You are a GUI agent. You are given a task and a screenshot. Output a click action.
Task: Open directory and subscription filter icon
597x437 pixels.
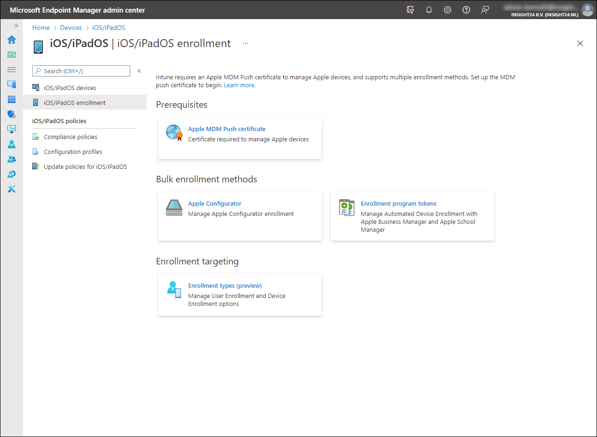[410, 10]
